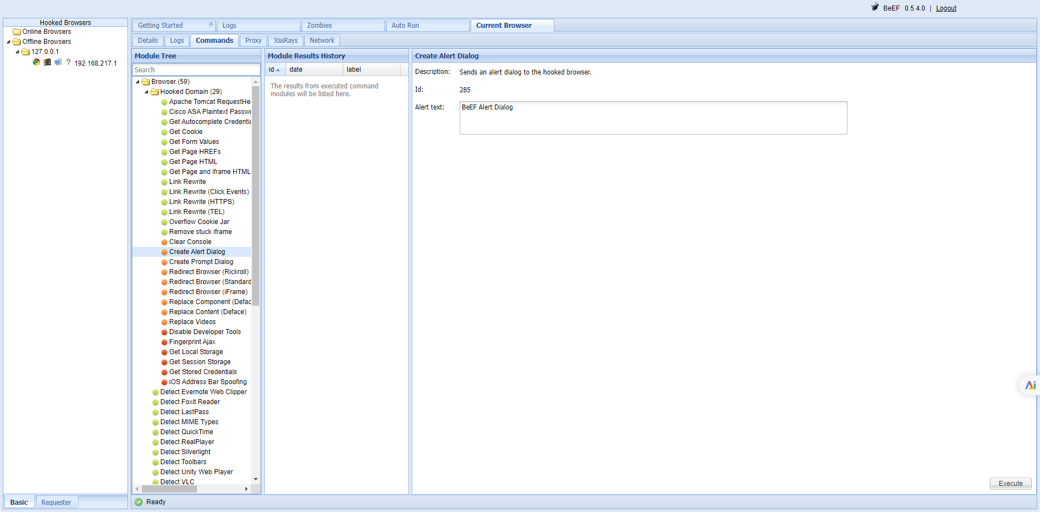Click the green Ready status icon
This screenshot has height=512, width=1040.
coord(139,502)
